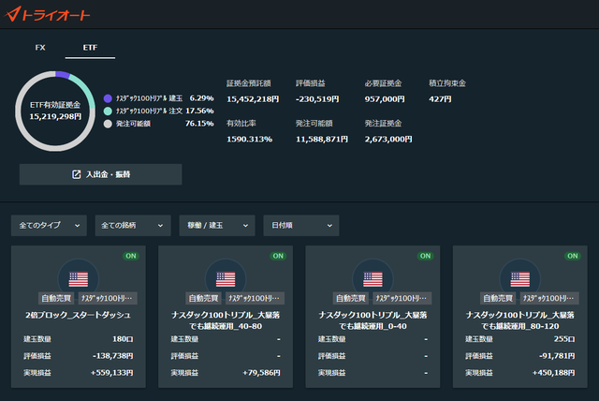Click 自動売買 tag on 2倍ブロック card
Screen dimensions: 599x401
click(56, 298)
